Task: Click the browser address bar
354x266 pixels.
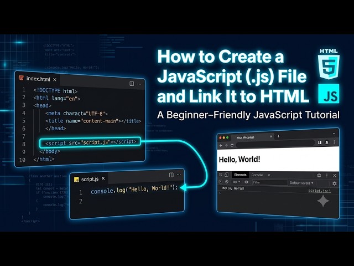Action: (x=275, y=144)
